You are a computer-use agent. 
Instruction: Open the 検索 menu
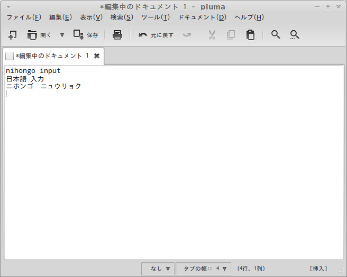[x=121, y=17]
